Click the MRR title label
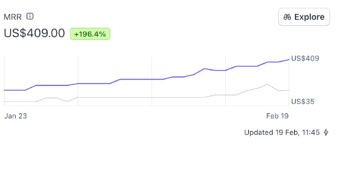337x175 pixels. (13, 17)
